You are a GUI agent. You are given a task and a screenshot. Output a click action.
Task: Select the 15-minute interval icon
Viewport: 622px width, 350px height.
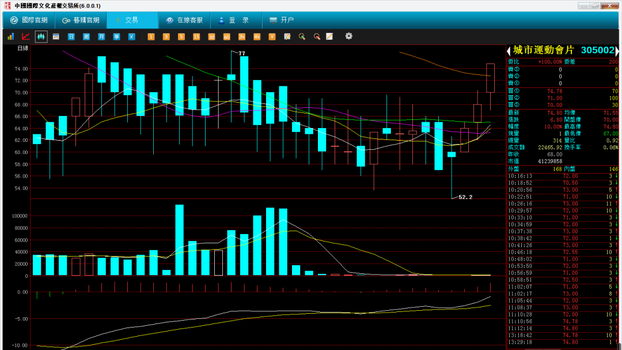click(x=196, y=36)
